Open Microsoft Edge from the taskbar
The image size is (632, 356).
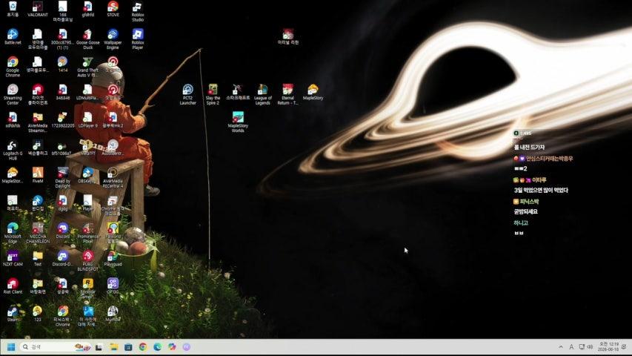[x=158, y=346]
